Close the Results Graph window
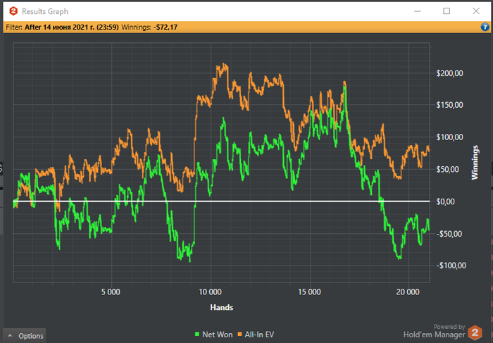Screen dimensions: 493x343 point(476,11)
